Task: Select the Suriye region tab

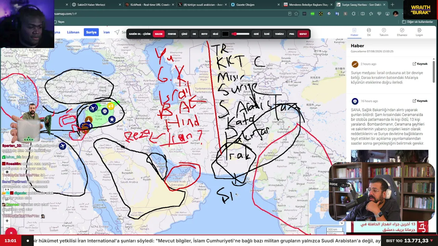Action: tap(91, 32)
